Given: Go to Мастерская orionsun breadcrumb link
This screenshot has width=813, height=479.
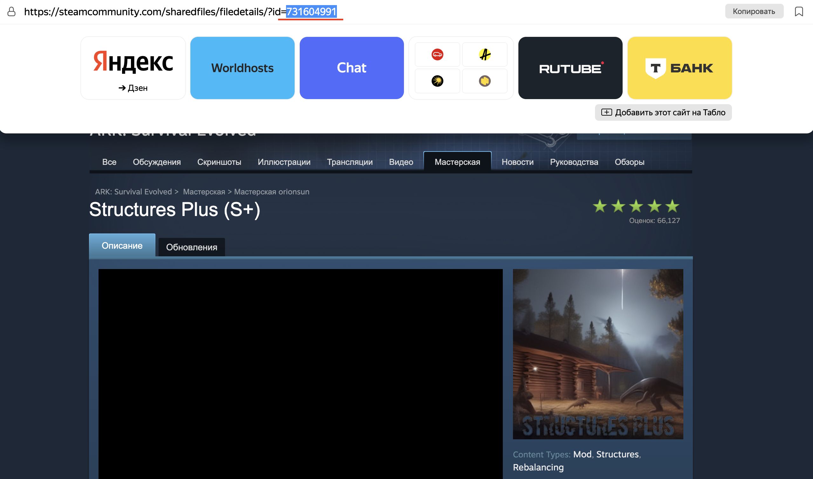Looking at the screenshot, I should point(271,192).
